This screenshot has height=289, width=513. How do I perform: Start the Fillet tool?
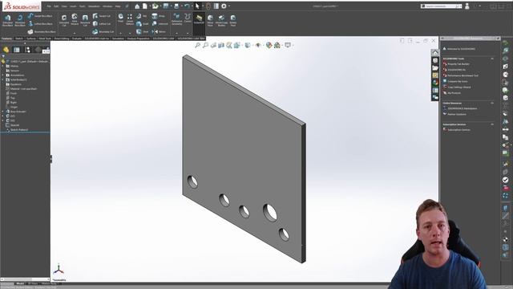(x=120, y=18)
